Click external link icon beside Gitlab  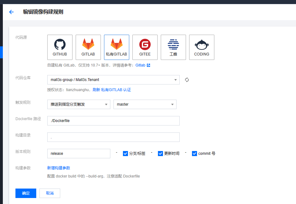click(x=148, y=65)
